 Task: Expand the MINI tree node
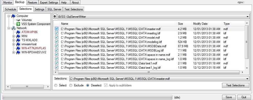tap(13, 36)
